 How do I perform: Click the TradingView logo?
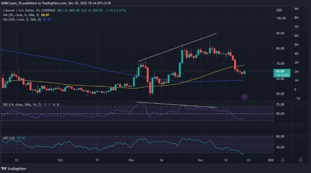click(x=14, y=169)
